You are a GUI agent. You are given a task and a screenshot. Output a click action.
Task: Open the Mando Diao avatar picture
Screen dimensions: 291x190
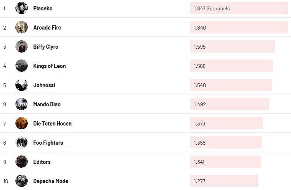tap(22, 104)
